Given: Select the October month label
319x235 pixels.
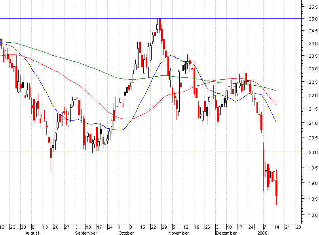Looking at the screenshot, I should 126,233.
